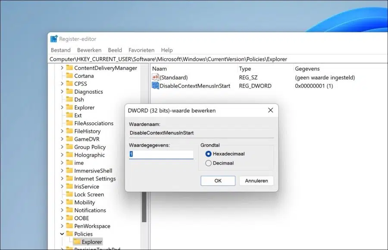Click the FileHistory folder icon
The width and height of the screenshot is (388, 250).
tap(69, 131)
